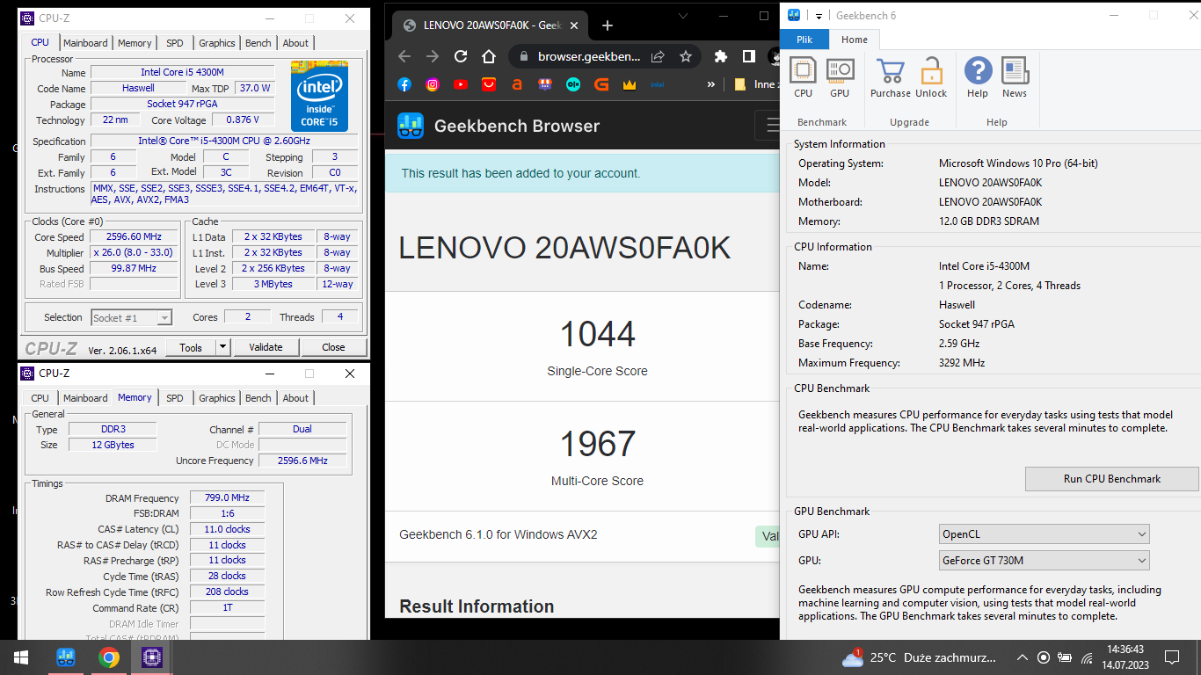Image resolution: width=1201 pixels, height=675 pixels.
Task: Open the weather widget showing 25°C
Action: [920, 657]
